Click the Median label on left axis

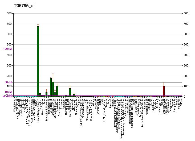pos(6,96)
